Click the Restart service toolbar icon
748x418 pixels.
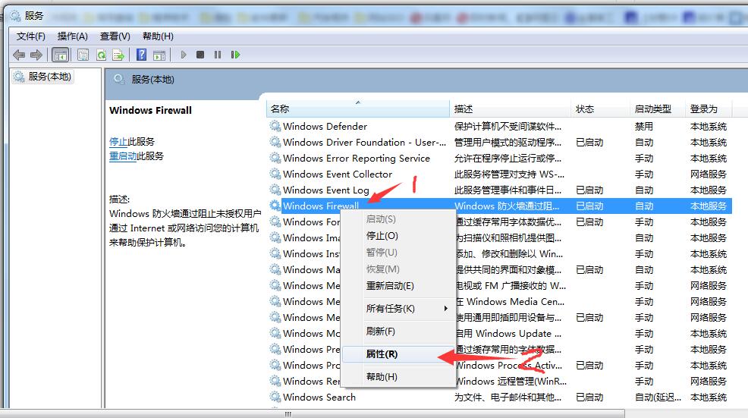pyautogui.click(x=235, y=55)
